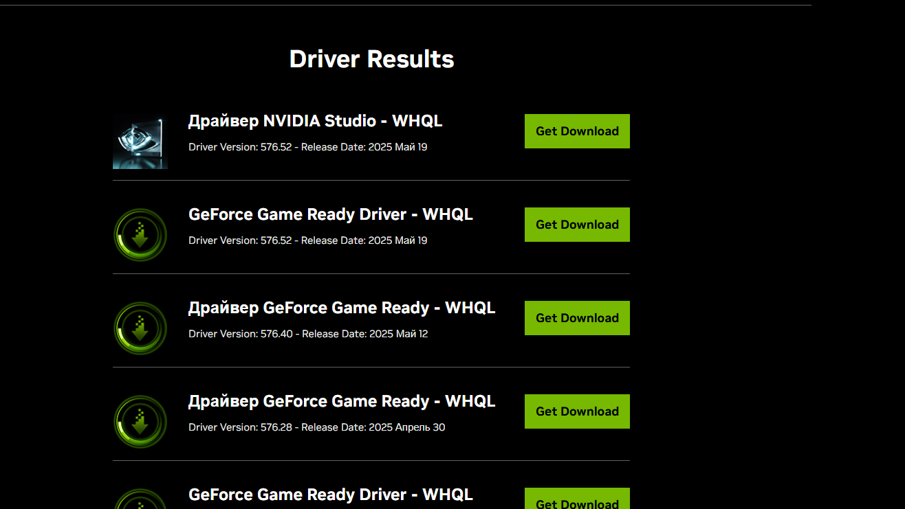Select the Game Ready details line dated 2025 Май 19
905x509 pixels.
pos(308,240)
